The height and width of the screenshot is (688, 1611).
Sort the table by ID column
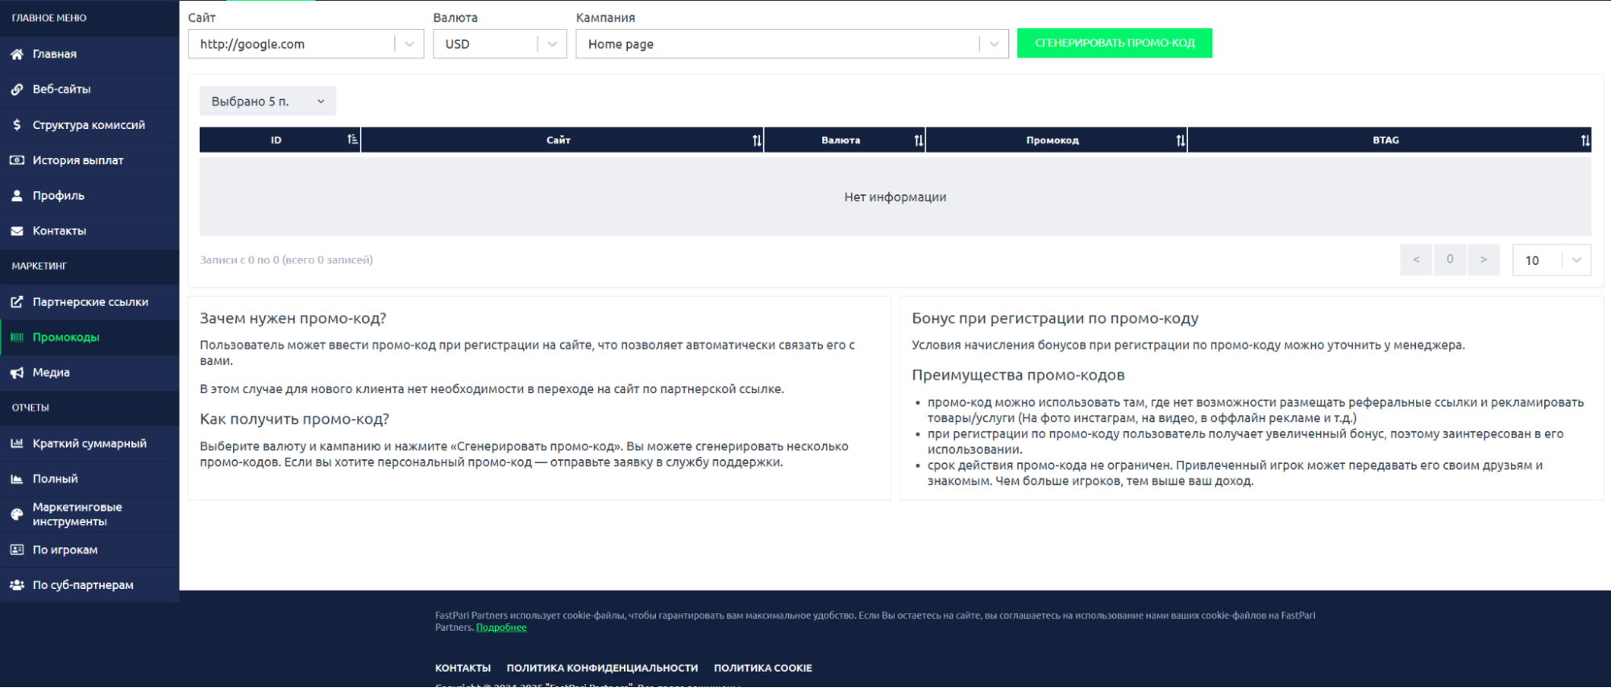[352, 140]
